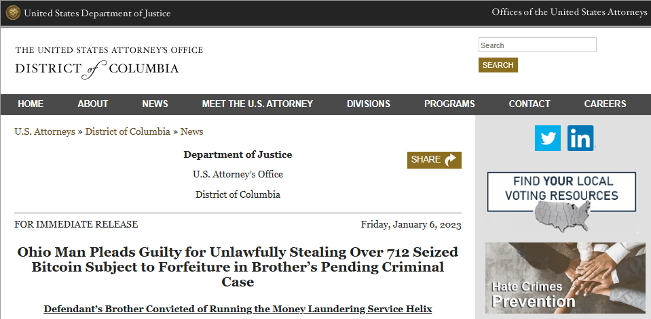Click the Department of Justice seal icon

point(13,13)
